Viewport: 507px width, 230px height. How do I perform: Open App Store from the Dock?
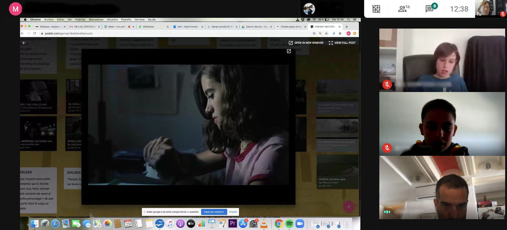243,224
